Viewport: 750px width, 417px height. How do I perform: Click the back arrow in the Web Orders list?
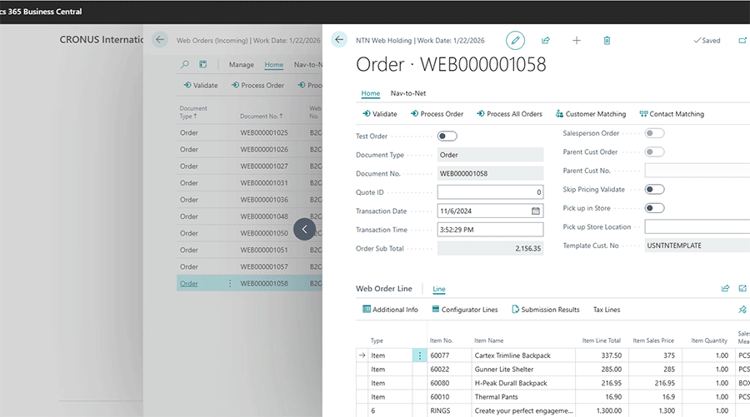[160, 40]
